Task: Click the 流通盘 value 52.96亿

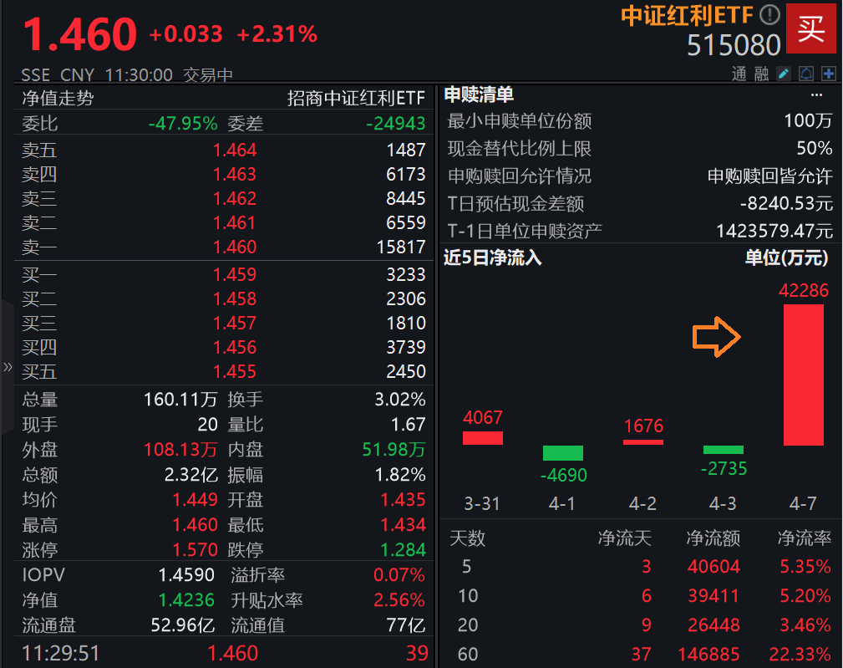Action: [x=182, y=625]
